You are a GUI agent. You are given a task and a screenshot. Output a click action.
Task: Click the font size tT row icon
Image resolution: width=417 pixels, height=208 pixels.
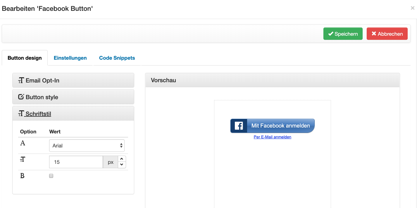click(23, 159)
